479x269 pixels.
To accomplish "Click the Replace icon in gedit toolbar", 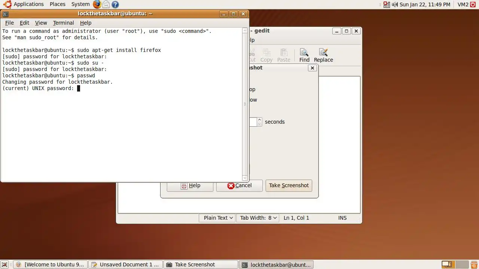I will 323,55.
